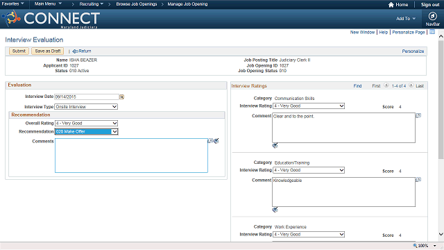444x250 pixels.
Task: Go to next Interview Ratings row
Action: tap(411, 85)
